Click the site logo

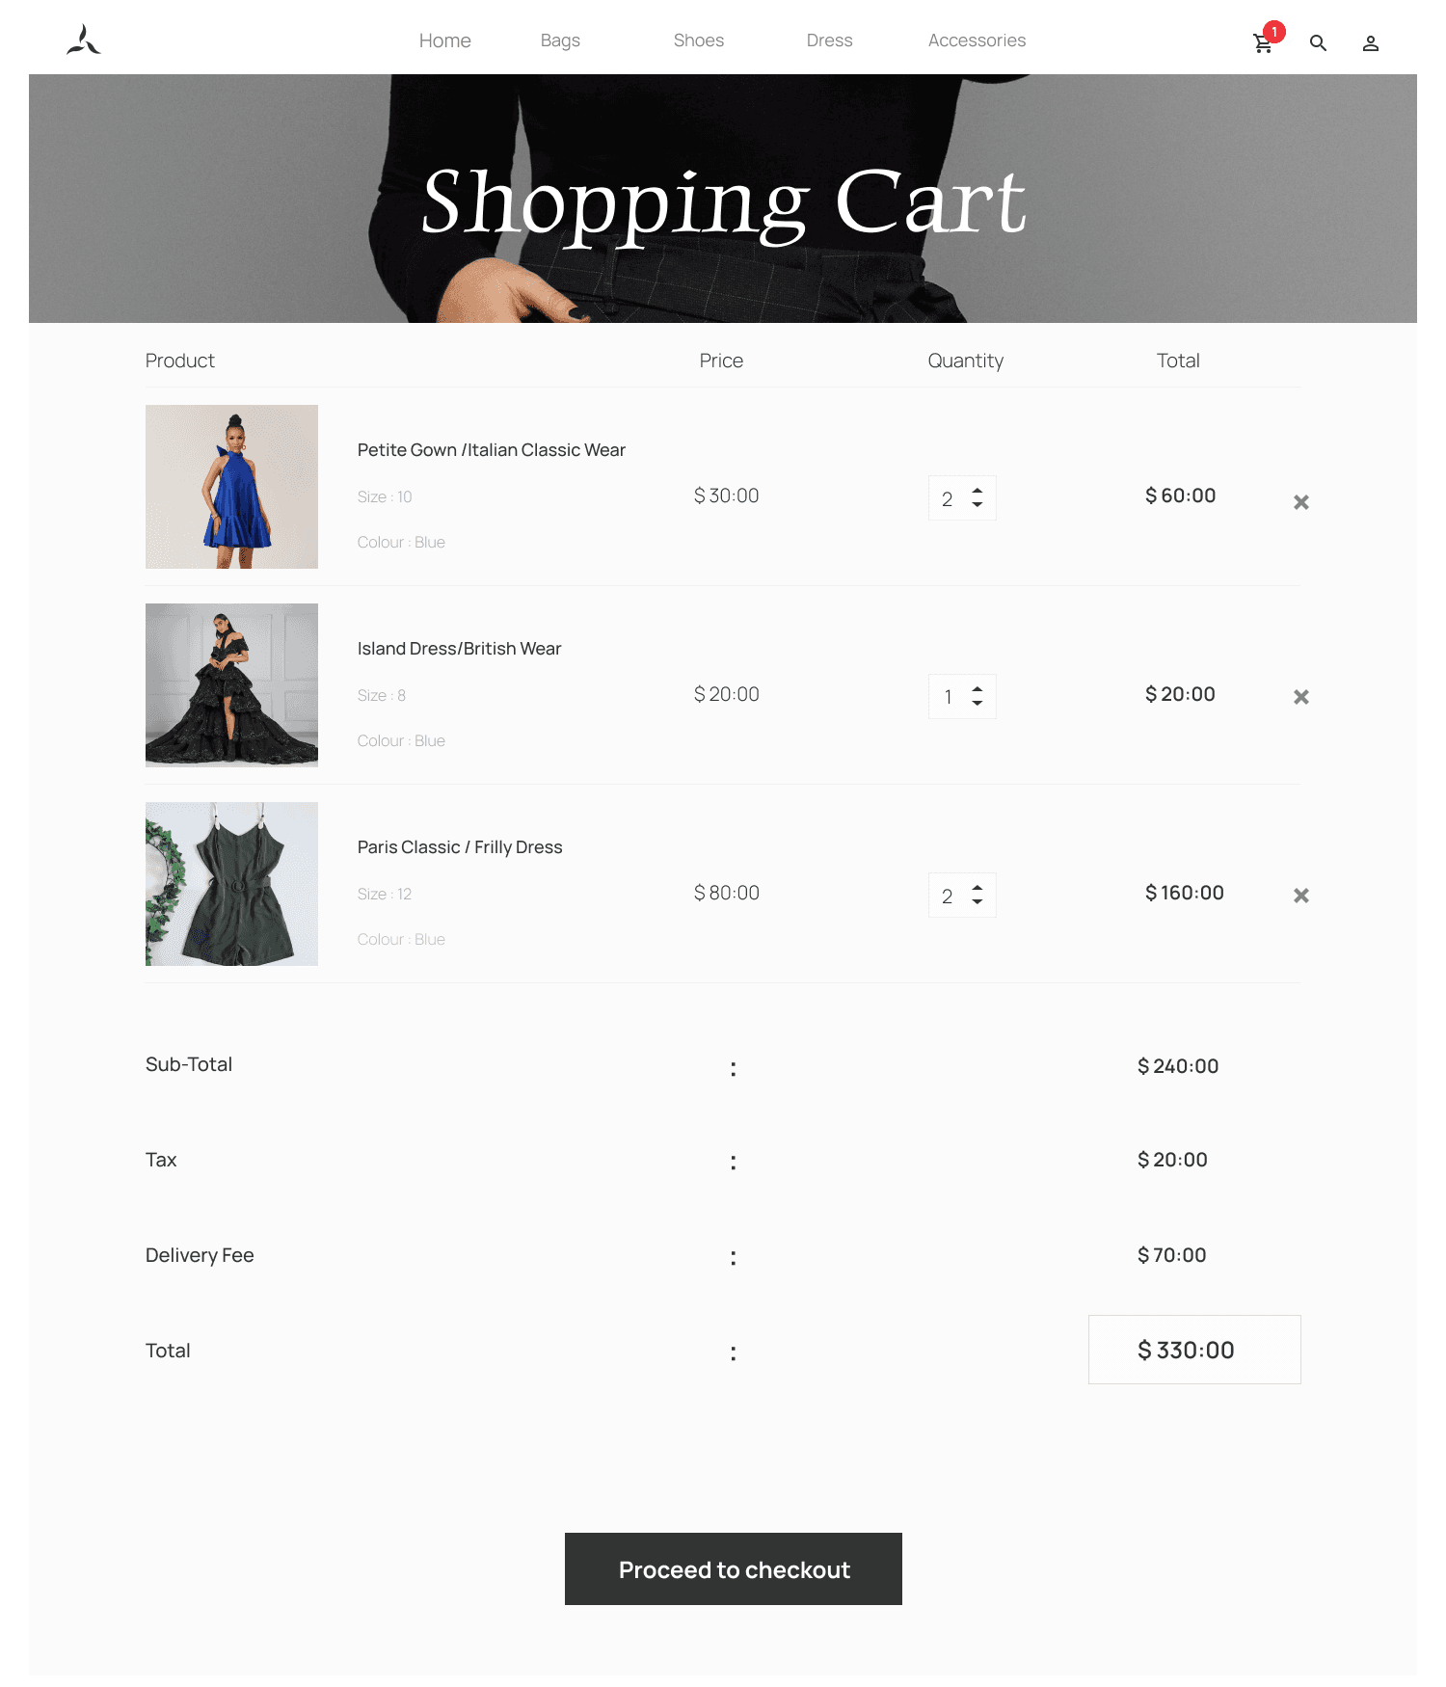pos(84,40)
